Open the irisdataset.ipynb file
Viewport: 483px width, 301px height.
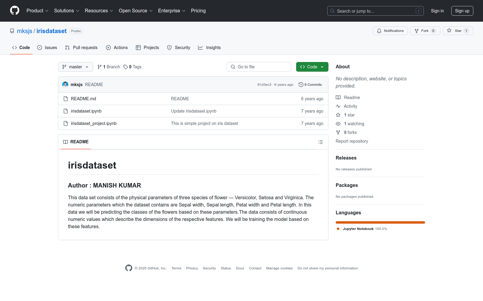86,111
